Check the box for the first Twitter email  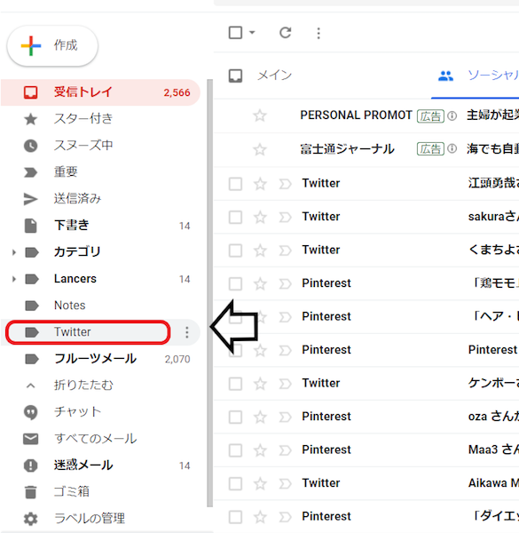[x=235, y=184]
